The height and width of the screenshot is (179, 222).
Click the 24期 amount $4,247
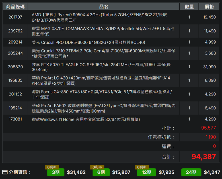[212, 172]
